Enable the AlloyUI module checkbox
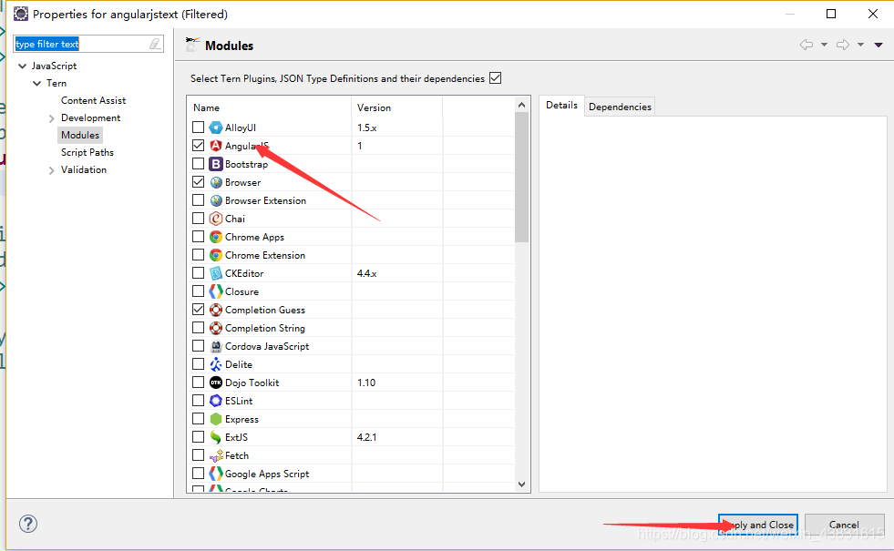Screen dimensions: 894x551 point(198,128)
